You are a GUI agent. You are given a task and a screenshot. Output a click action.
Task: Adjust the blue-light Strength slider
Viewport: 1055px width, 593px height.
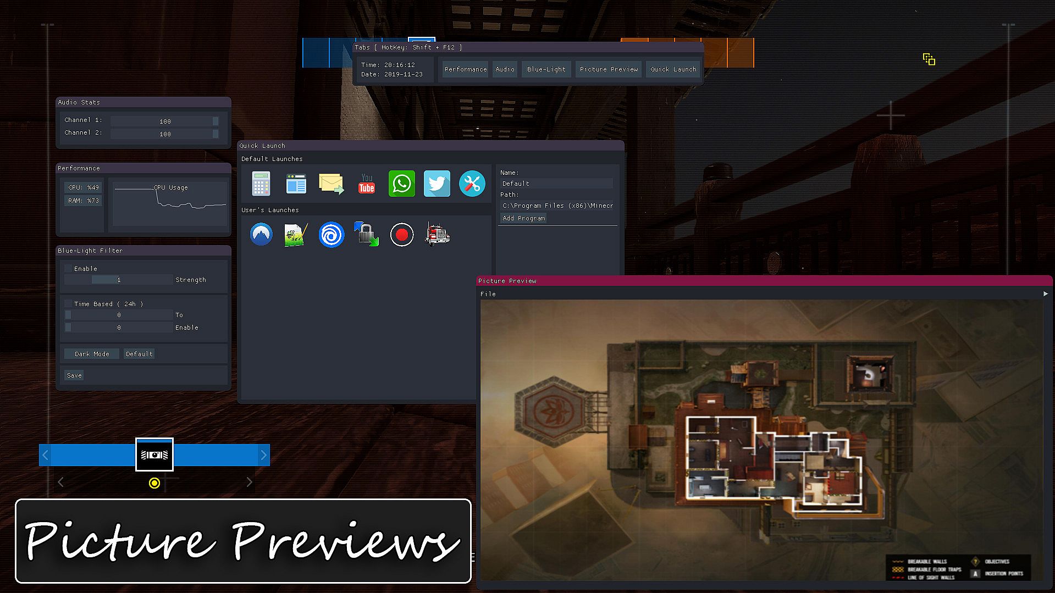[x=119, y=280]
